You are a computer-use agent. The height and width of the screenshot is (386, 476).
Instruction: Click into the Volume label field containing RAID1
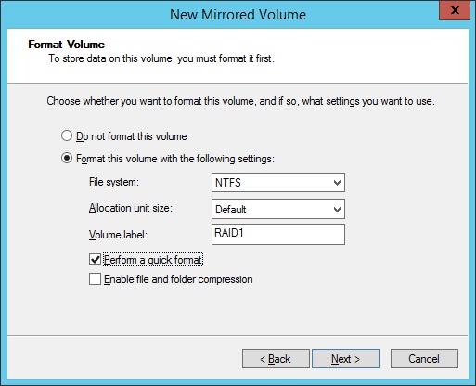pos(278,235)
